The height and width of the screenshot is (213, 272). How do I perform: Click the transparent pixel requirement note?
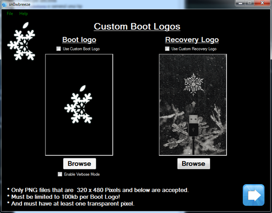tap(71, 204)
